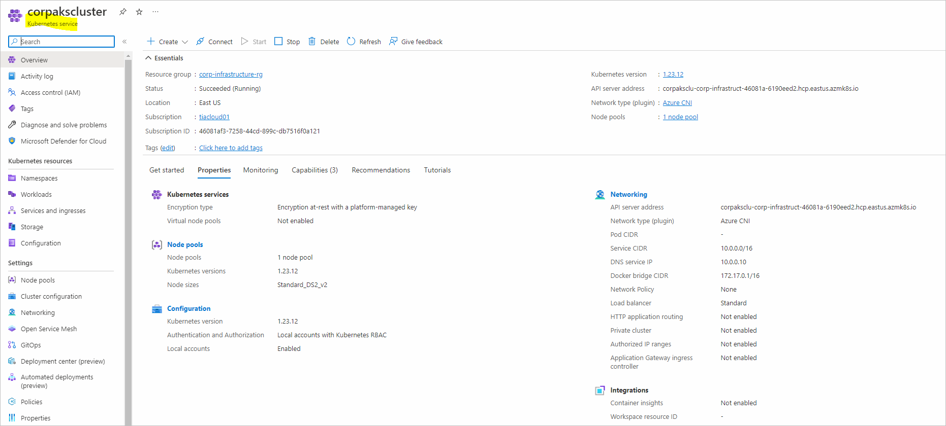Select the Docker bridge CIDR 172.17.0.1/16

click(740, 275)
